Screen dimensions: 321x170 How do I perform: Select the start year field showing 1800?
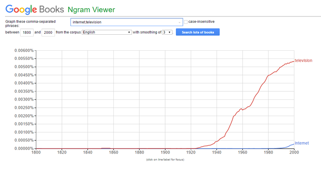click(27, 32)
